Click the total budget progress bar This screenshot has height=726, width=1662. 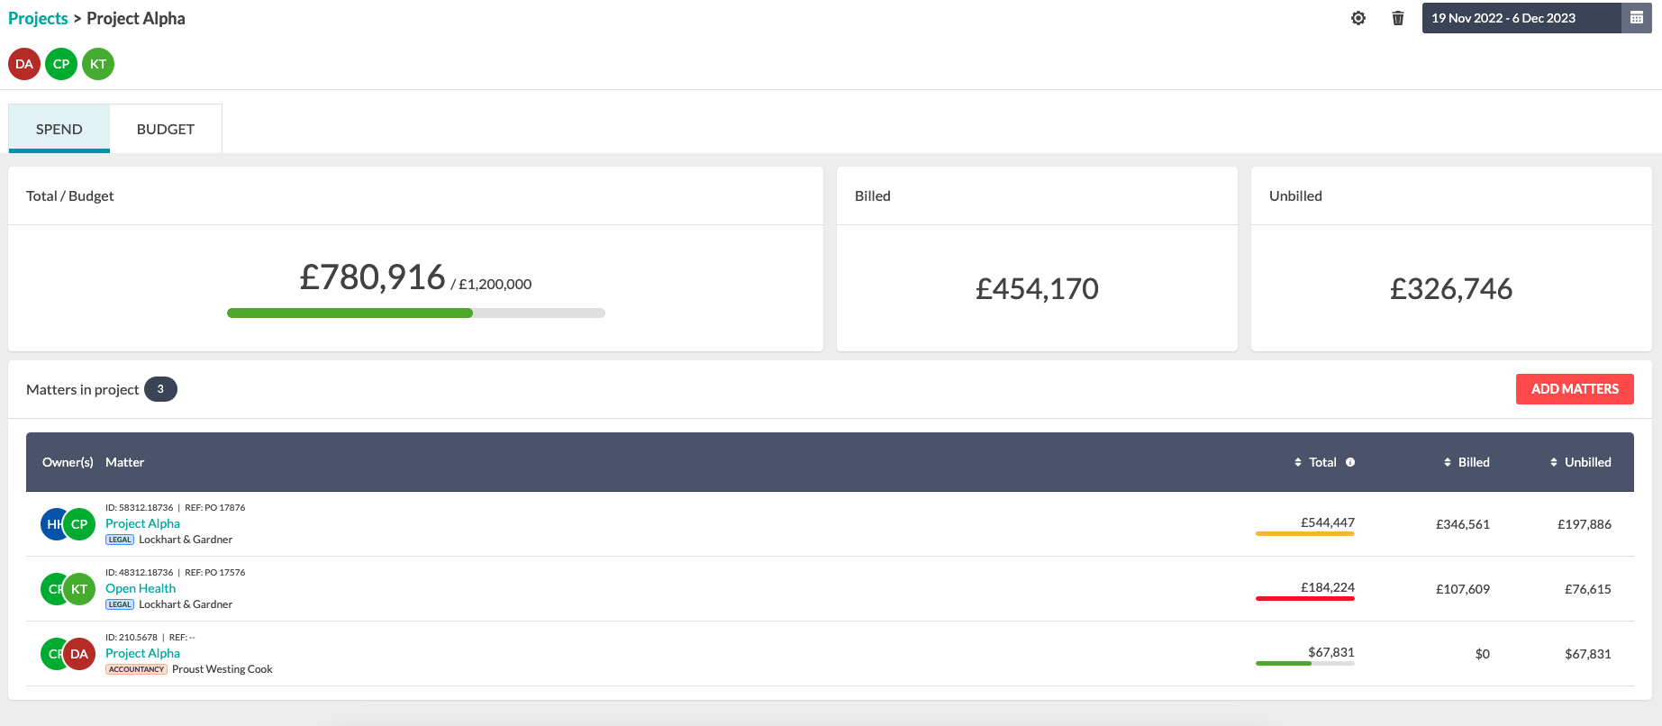[416, 313]
